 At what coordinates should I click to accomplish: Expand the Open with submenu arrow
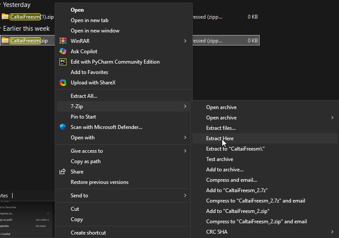click(x=185, y=137)
